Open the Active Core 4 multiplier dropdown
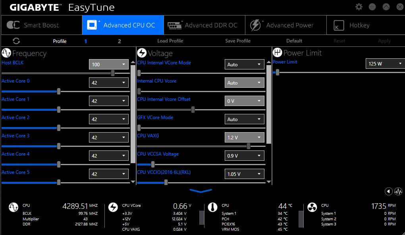 point(108,156)
